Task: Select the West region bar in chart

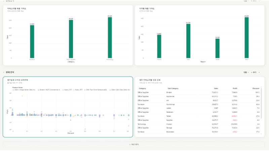Action: point(246,38)
